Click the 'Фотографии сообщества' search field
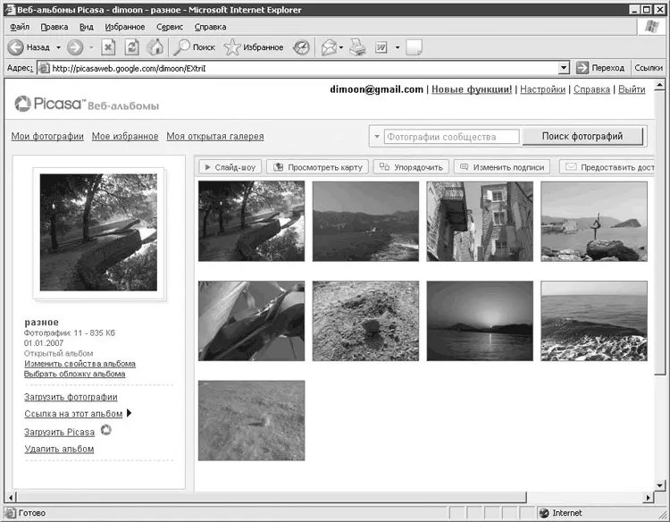Image resolution: width=670 pixels, height=522 pixels. point(451,137)
